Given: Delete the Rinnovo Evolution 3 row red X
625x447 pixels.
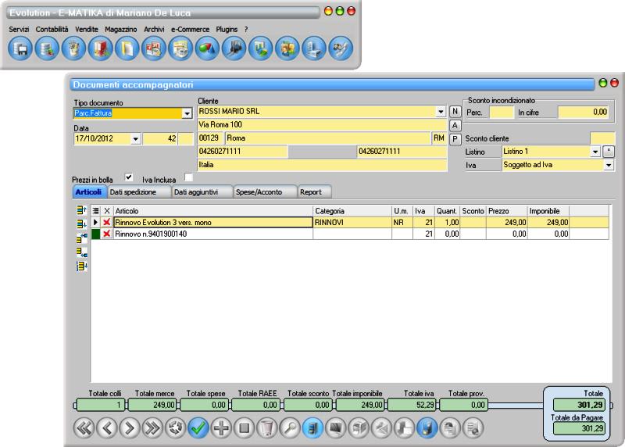Looking at the screenshot, I should pyautogui.click(x=106, y=222).
